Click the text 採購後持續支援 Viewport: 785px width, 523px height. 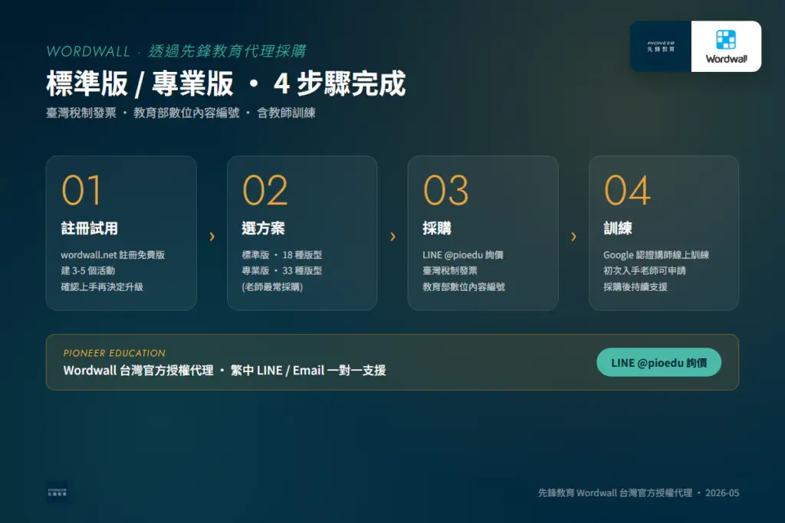(636, 287)
